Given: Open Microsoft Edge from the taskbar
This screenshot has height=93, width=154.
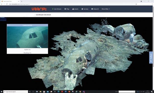Looking at the screenshot, I should 58,92.
